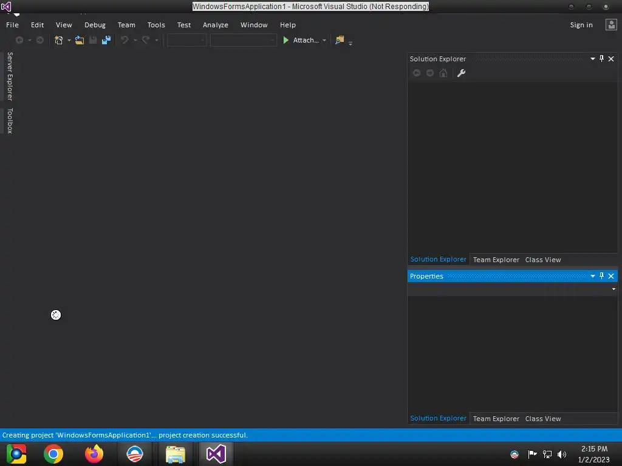Click the Sign in link
Screen dimensions: 622x466
[x=581, y=25]
